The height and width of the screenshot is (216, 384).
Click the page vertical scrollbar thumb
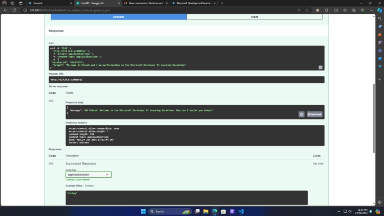[x=374, y=118]
